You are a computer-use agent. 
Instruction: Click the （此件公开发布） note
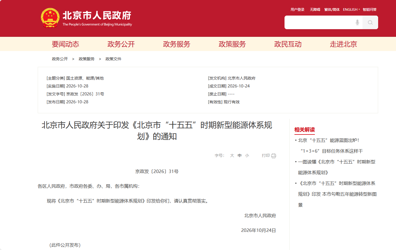[65, 245]
